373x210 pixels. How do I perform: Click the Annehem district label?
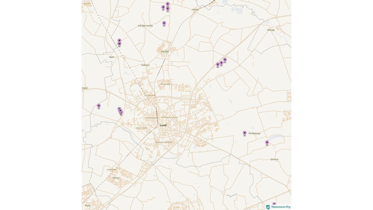click(165, 84)
